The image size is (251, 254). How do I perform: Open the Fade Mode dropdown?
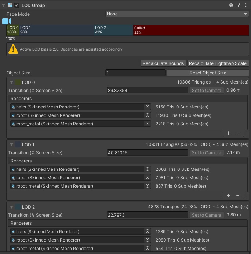(177, 14)
